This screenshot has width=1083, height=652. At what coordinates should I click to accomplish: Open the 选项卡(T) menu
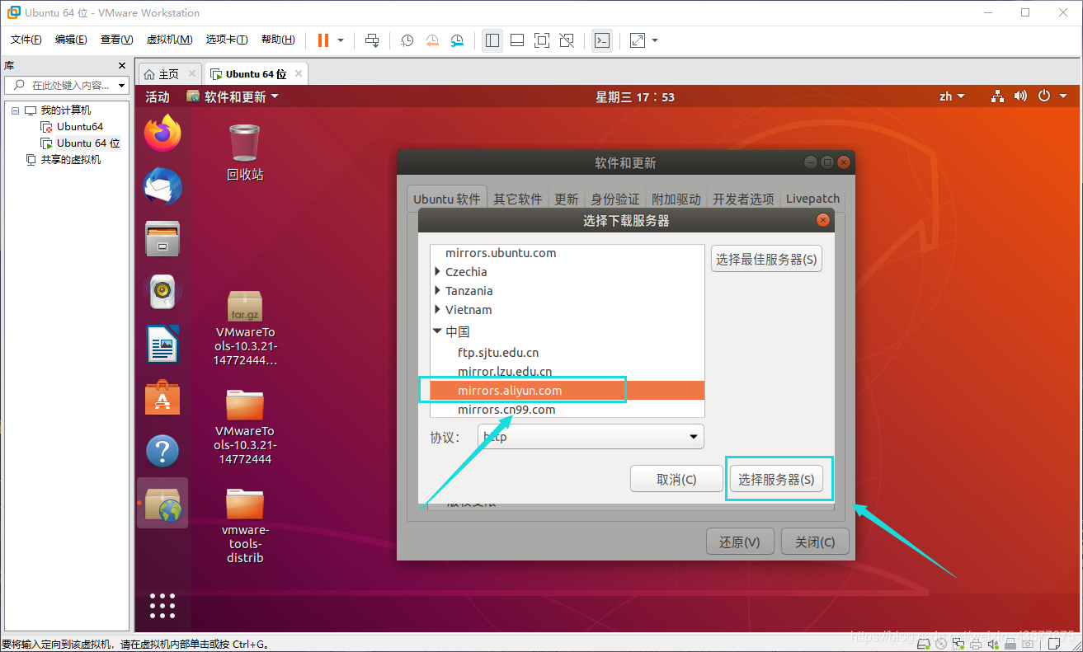pyautogui.click(x=227, y=40)
